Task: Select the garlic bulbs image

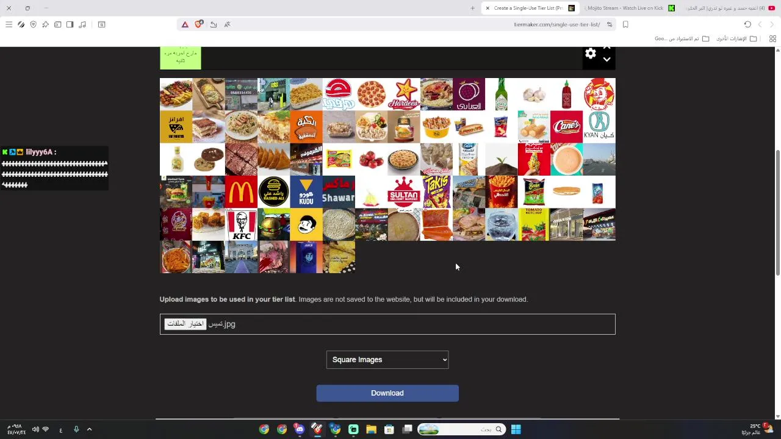Action: pyautogui.click(x=534, y=95)
